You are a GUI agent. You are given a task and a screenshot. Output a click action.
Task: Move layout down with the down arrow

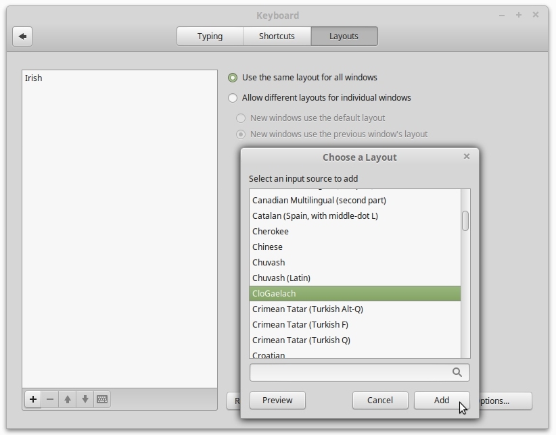click(x=85, y=399)
